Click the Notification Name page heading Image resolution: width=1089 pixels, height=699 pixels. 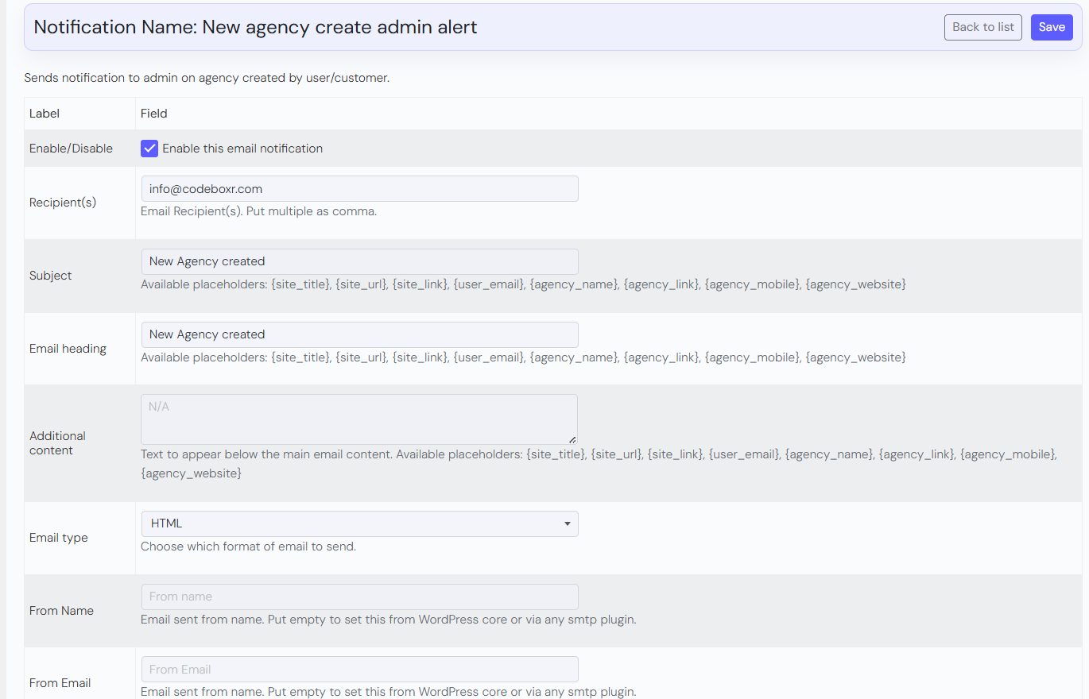255,27
